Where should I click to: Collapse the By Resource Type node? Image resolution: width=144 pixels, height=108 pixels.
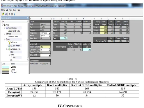(7, 49)
